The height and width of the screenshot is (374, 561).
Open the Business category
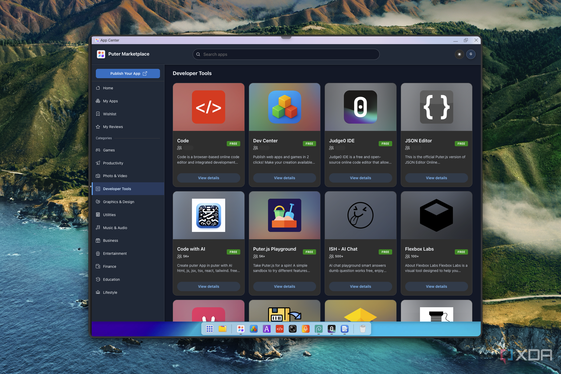tap(128, 241)
